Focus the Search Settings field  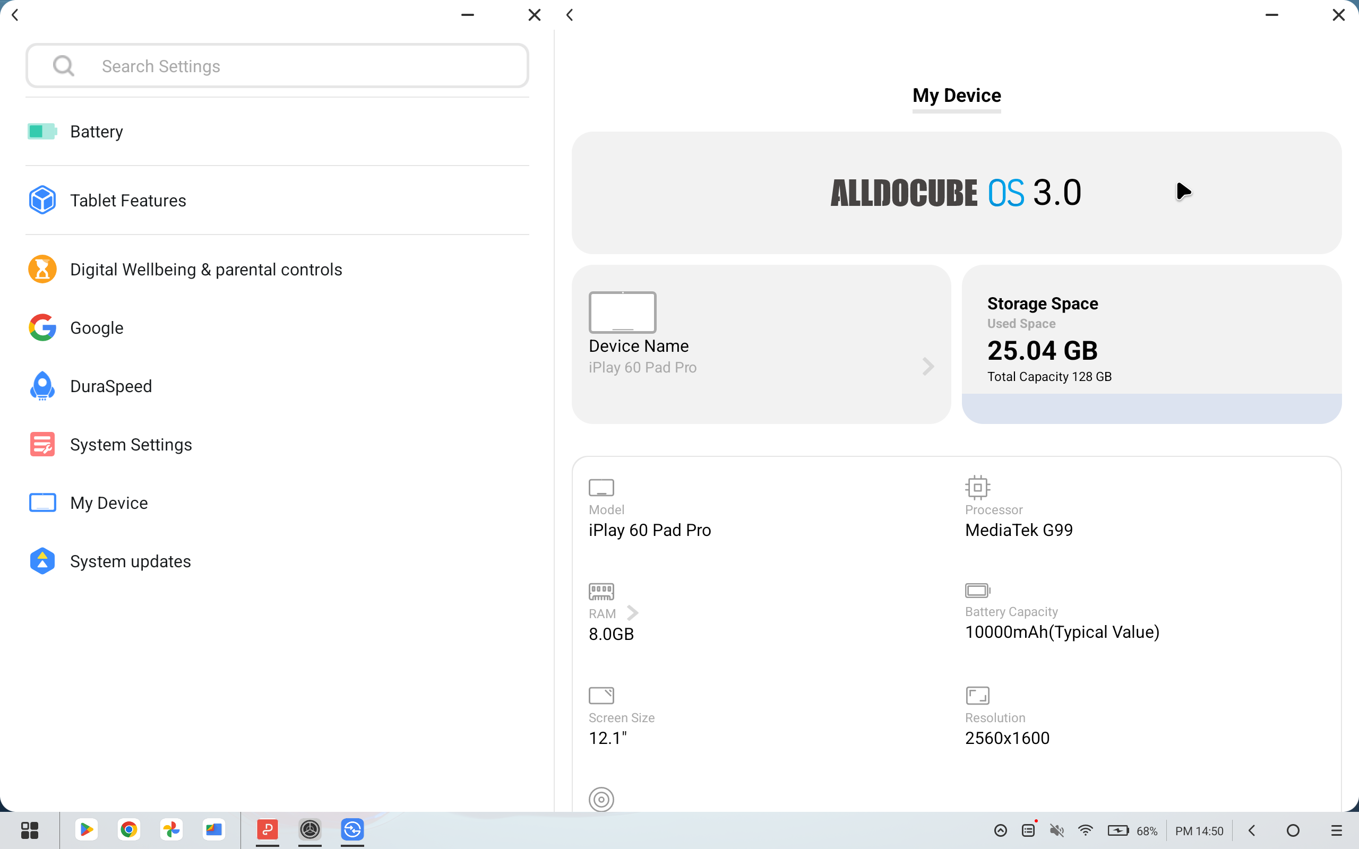click(x=277, y=66)
